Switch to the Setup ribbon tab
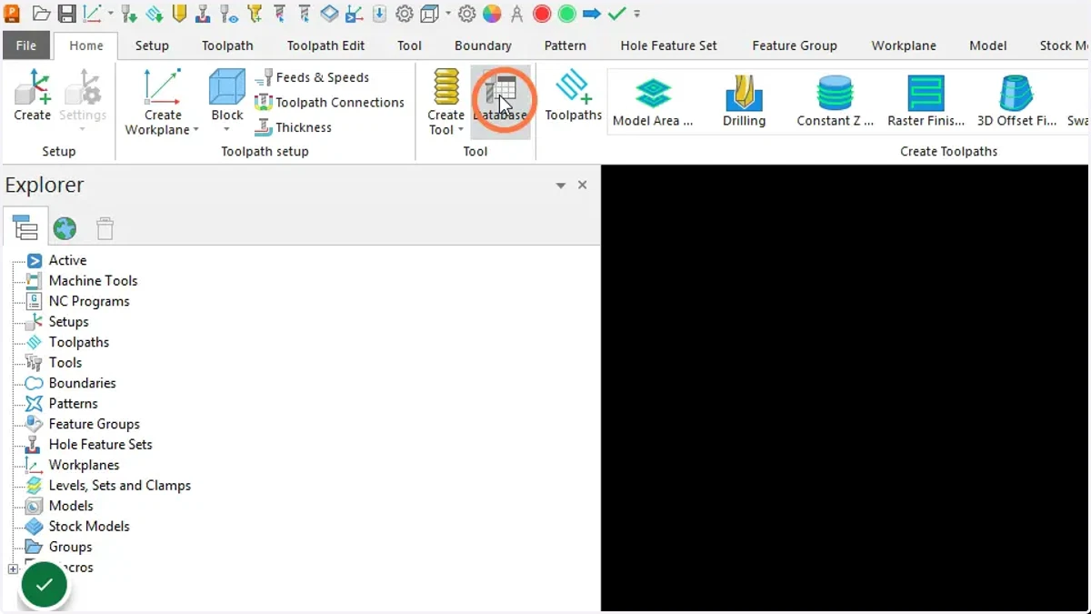The height and width of the screenshot is (614, 1091). coord(152,45)
